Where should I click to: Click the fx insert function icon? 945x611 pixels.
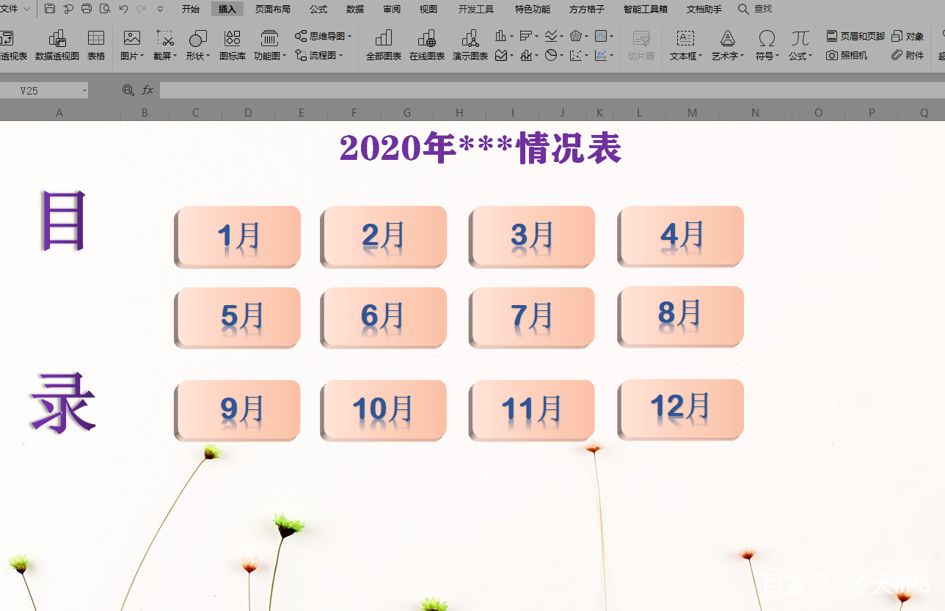click(x=147, y=89)
